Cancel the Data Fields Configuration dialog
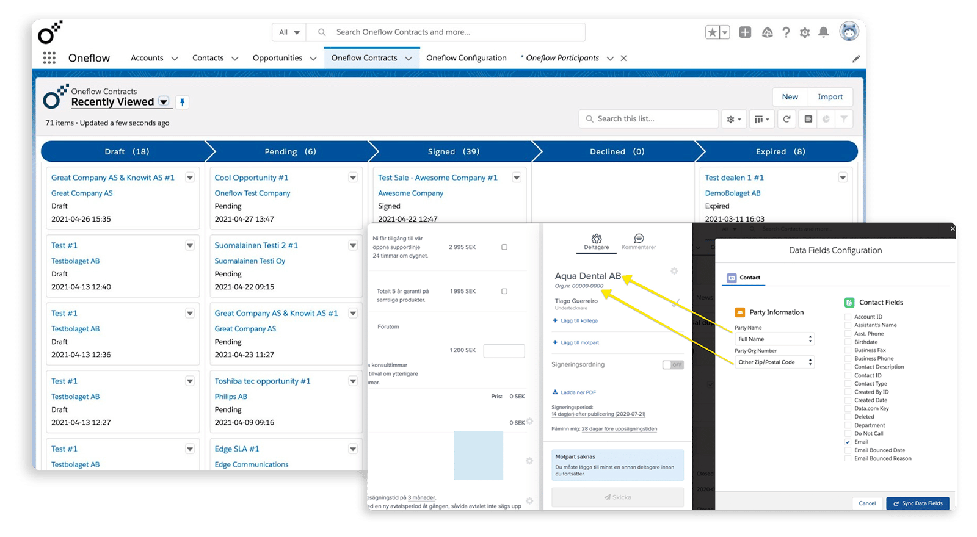The height and width of the screenshot is (537, 977). [x=867, y=503]
